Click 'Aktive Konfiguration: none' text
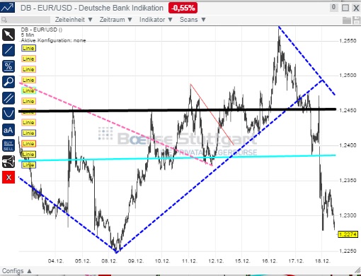The width and height of the screenshot is (361, 276). point(53,40)
